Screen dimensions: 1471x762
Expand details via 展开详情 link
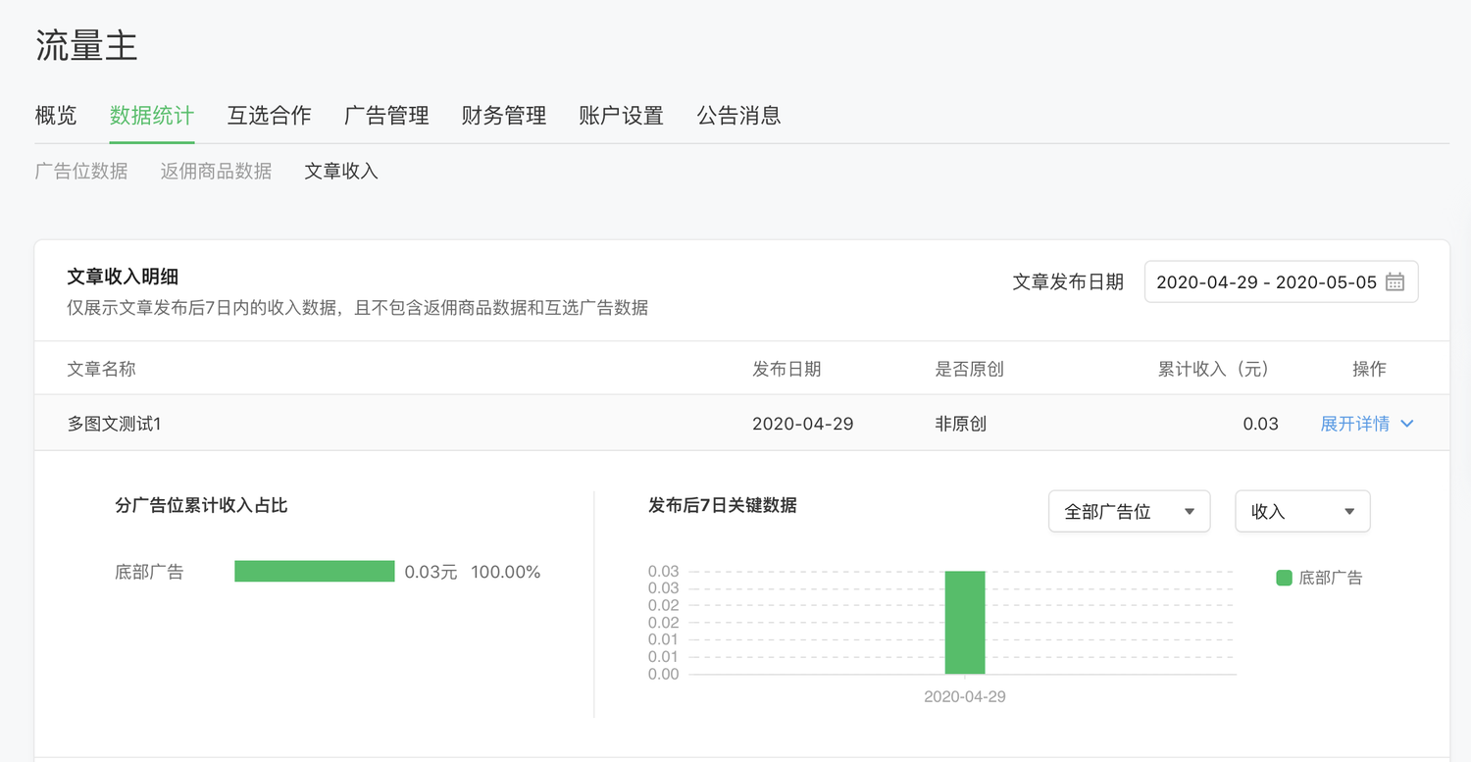[1354, 424]
